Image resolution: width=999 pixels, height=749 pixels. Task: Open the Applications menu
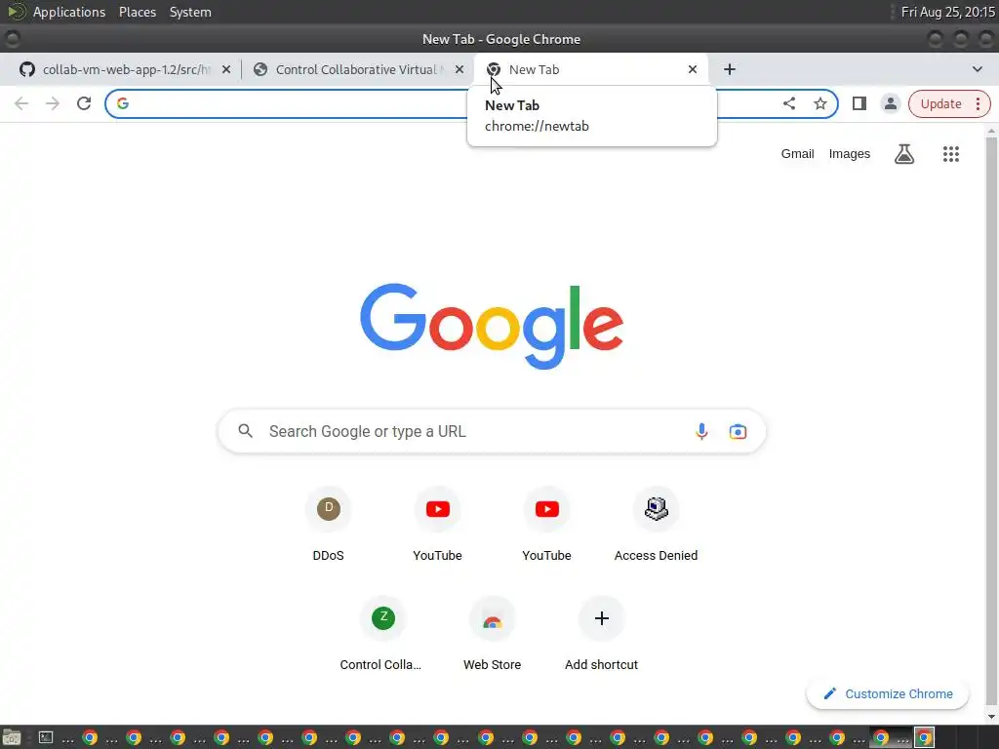pyautogui.click(x=68, y=12)
